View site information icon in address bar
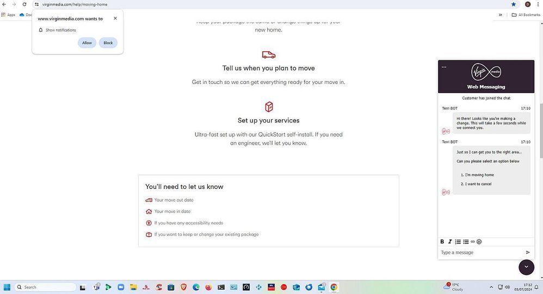The width and height of the screenshot is (543, 294). 36,4
